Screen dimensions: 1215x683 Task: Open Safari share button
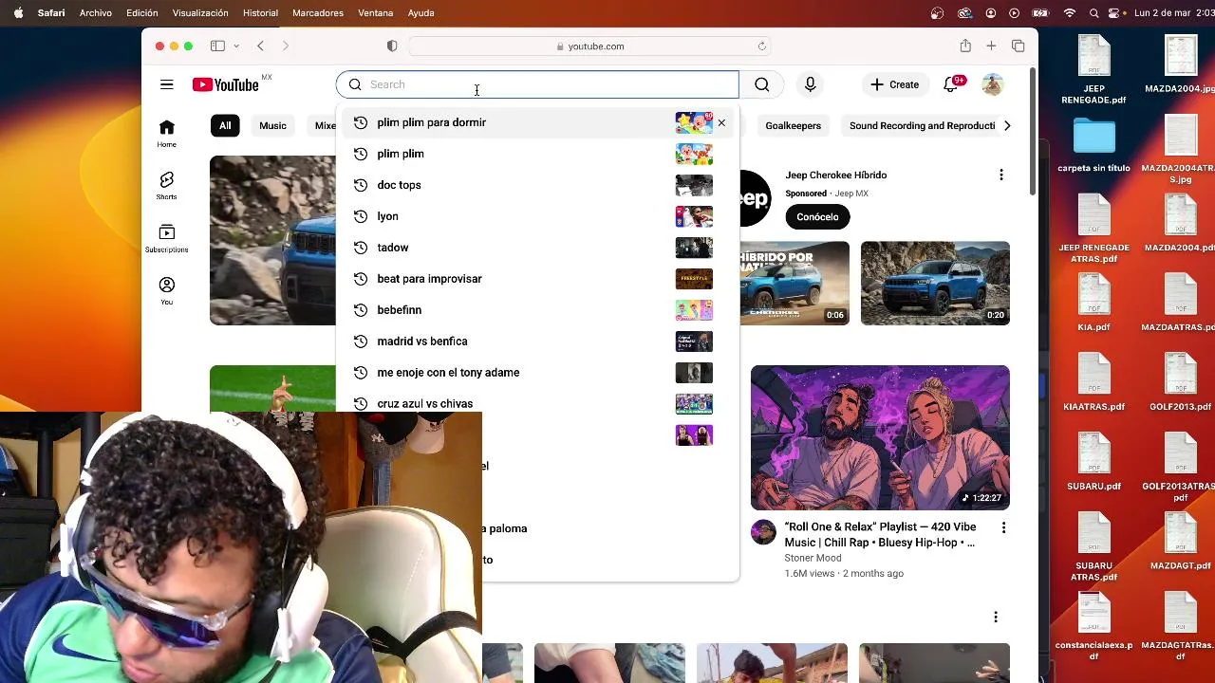(965, 46)
